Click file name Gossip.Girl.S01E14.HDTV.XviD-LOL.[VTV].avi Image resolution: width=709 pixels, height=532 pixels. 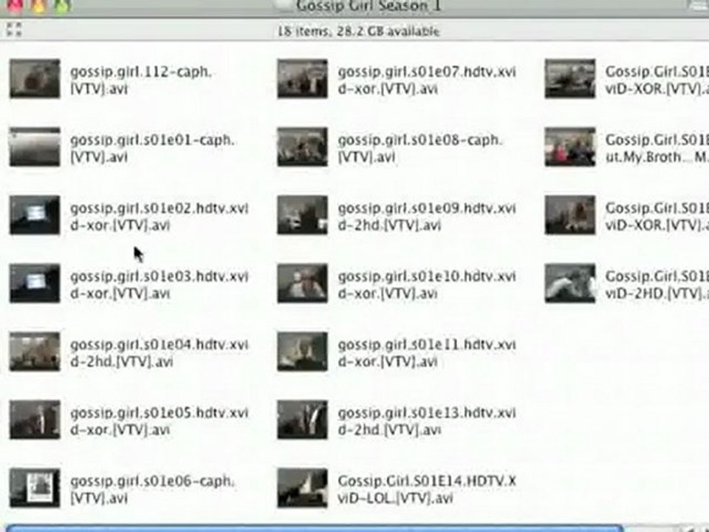pos(427,489)
